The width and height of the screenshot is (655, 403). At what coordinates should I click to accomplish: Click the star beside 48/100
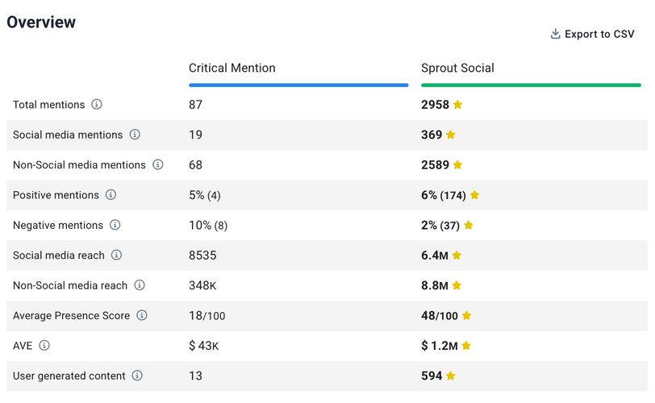466,315
